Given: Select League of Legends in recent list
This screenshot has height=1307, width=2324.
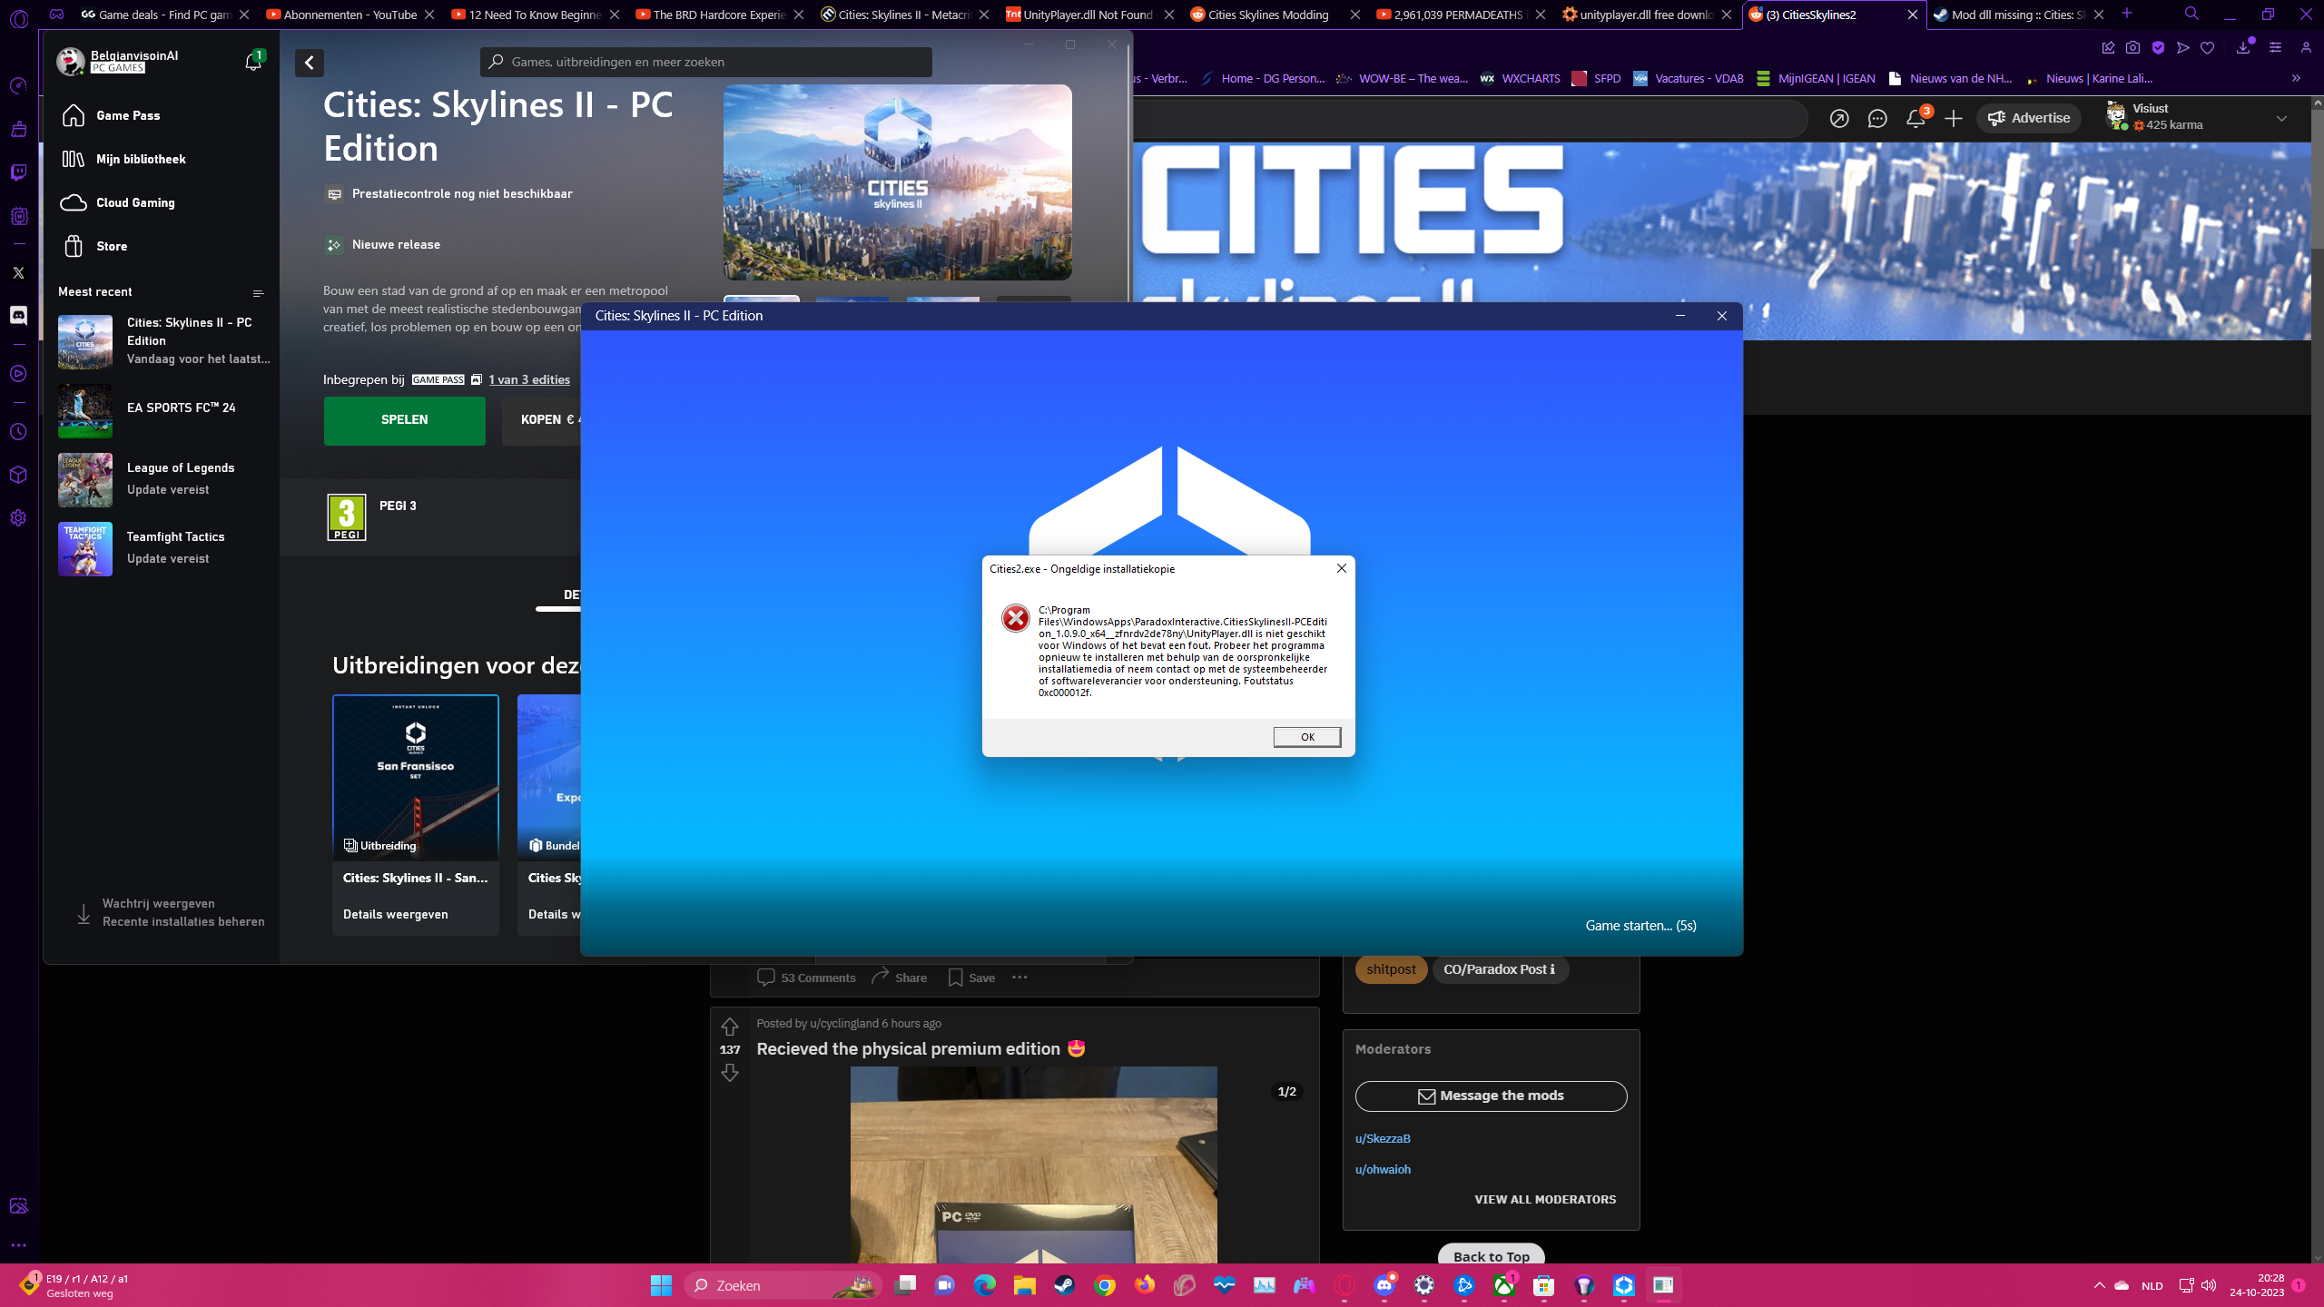Looking at the screenshot, I should tap(163, 479).
